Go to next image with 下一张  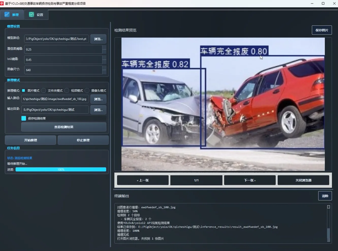pos(250,180)
